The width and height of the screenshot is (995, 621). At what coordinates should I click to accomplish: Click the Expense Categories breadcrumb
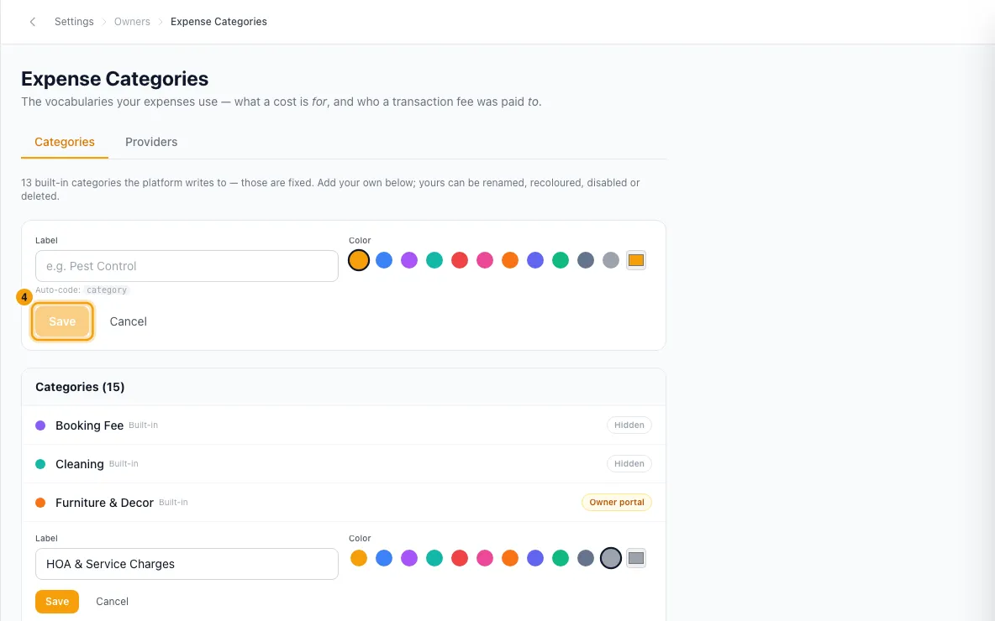click(219, 22)
